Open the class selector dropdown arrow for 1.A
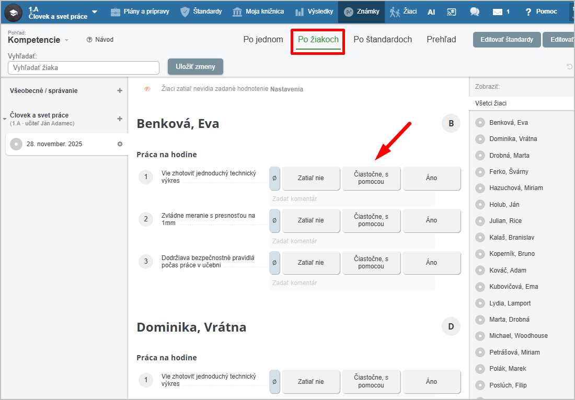This screenshot has width=575, height=400. click(95, 11)
